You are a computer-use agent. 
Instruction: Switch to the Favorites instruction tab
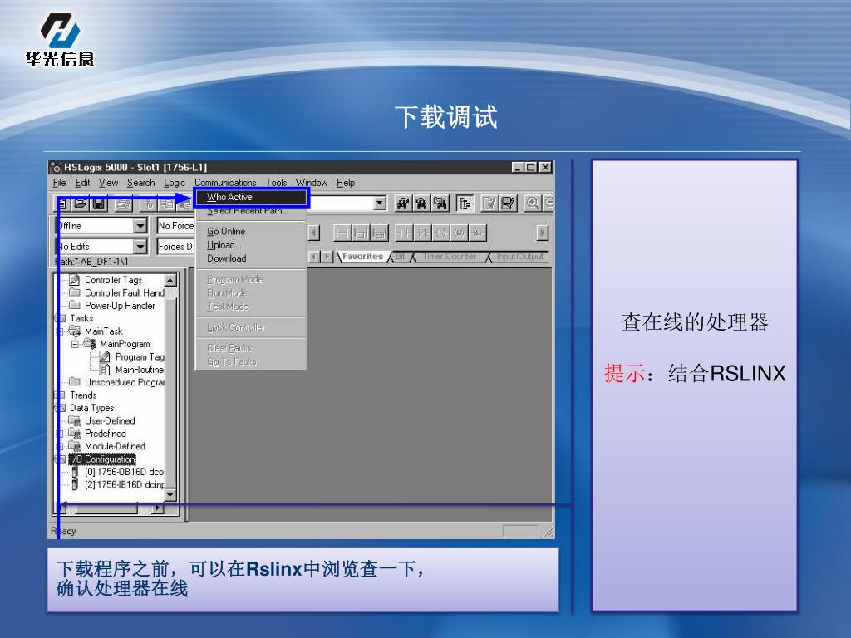pyautogui.click(x=362, y=257)
